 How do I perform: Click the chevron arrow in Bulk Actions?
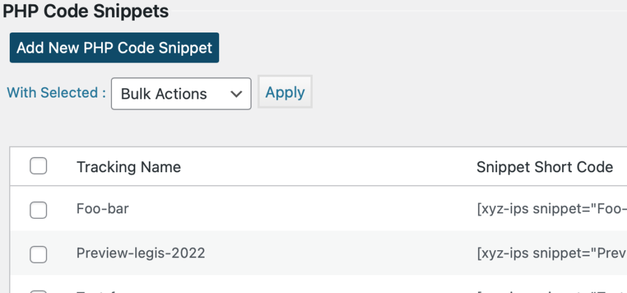point(236,94)
